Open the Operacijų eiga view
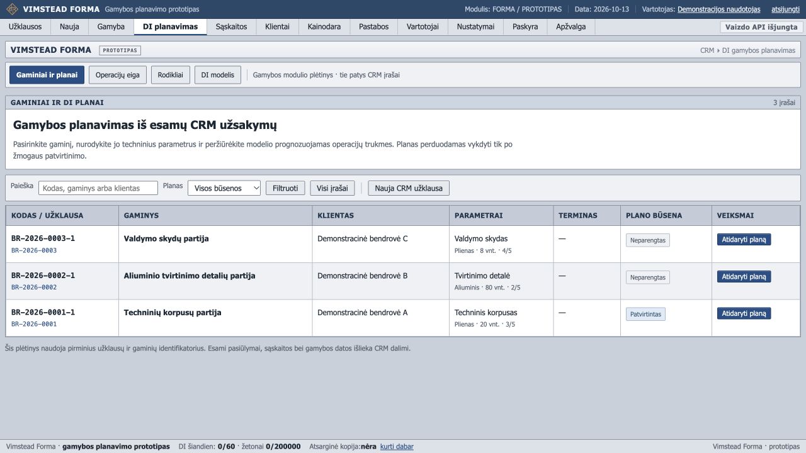This screenshot has height=453, width=806. coord(118,75)
